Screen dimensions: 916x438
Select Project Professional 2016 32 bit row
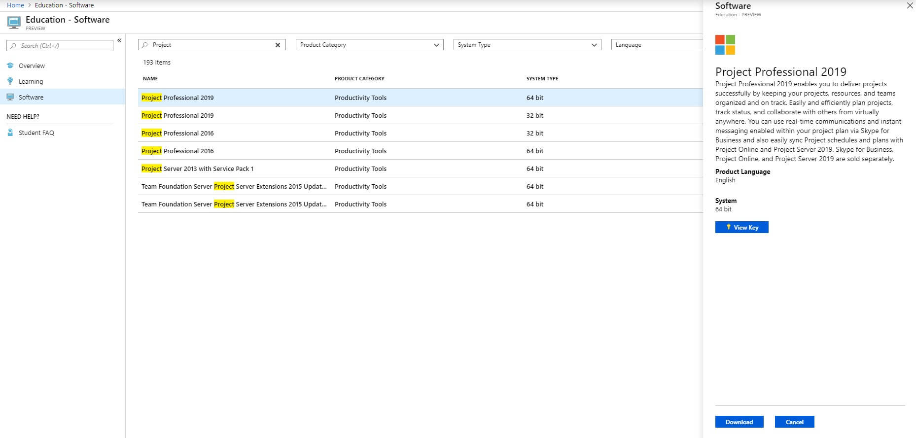click(x=421, y=133)
